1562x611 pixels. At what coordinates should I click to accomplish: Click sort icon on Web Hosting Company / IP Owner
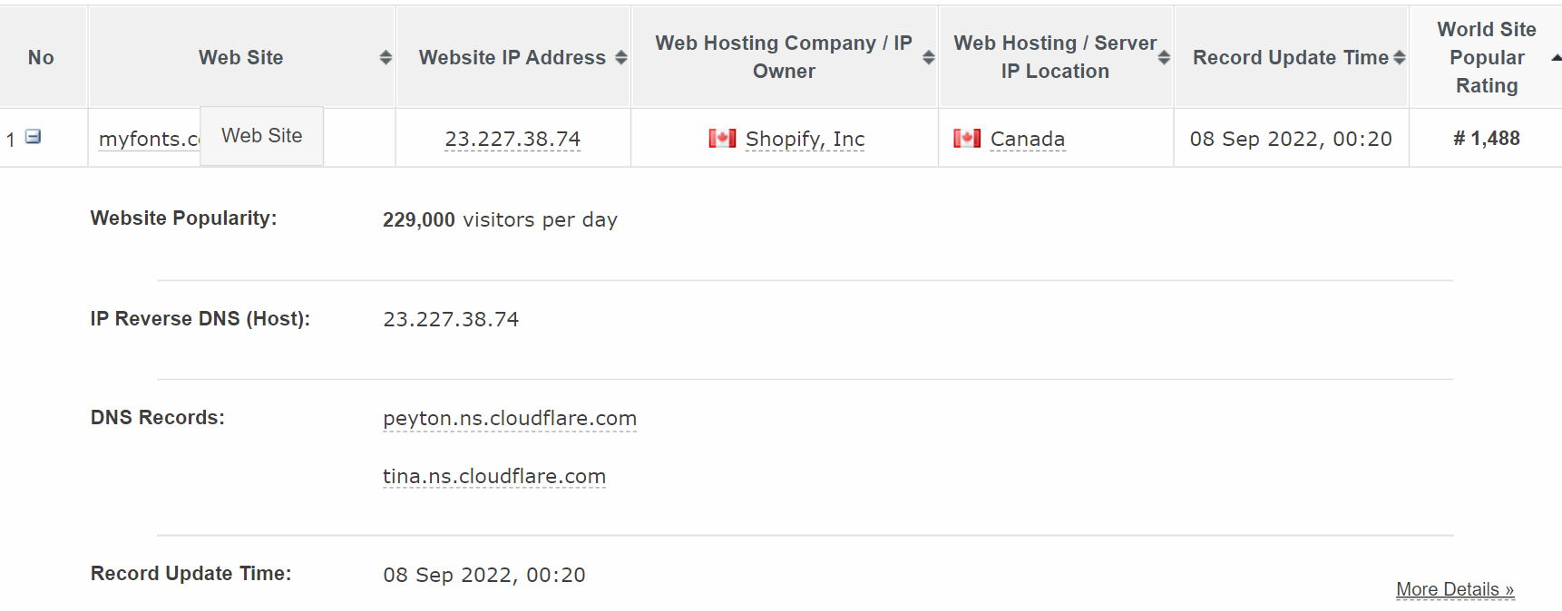click(x=927, y=56)
